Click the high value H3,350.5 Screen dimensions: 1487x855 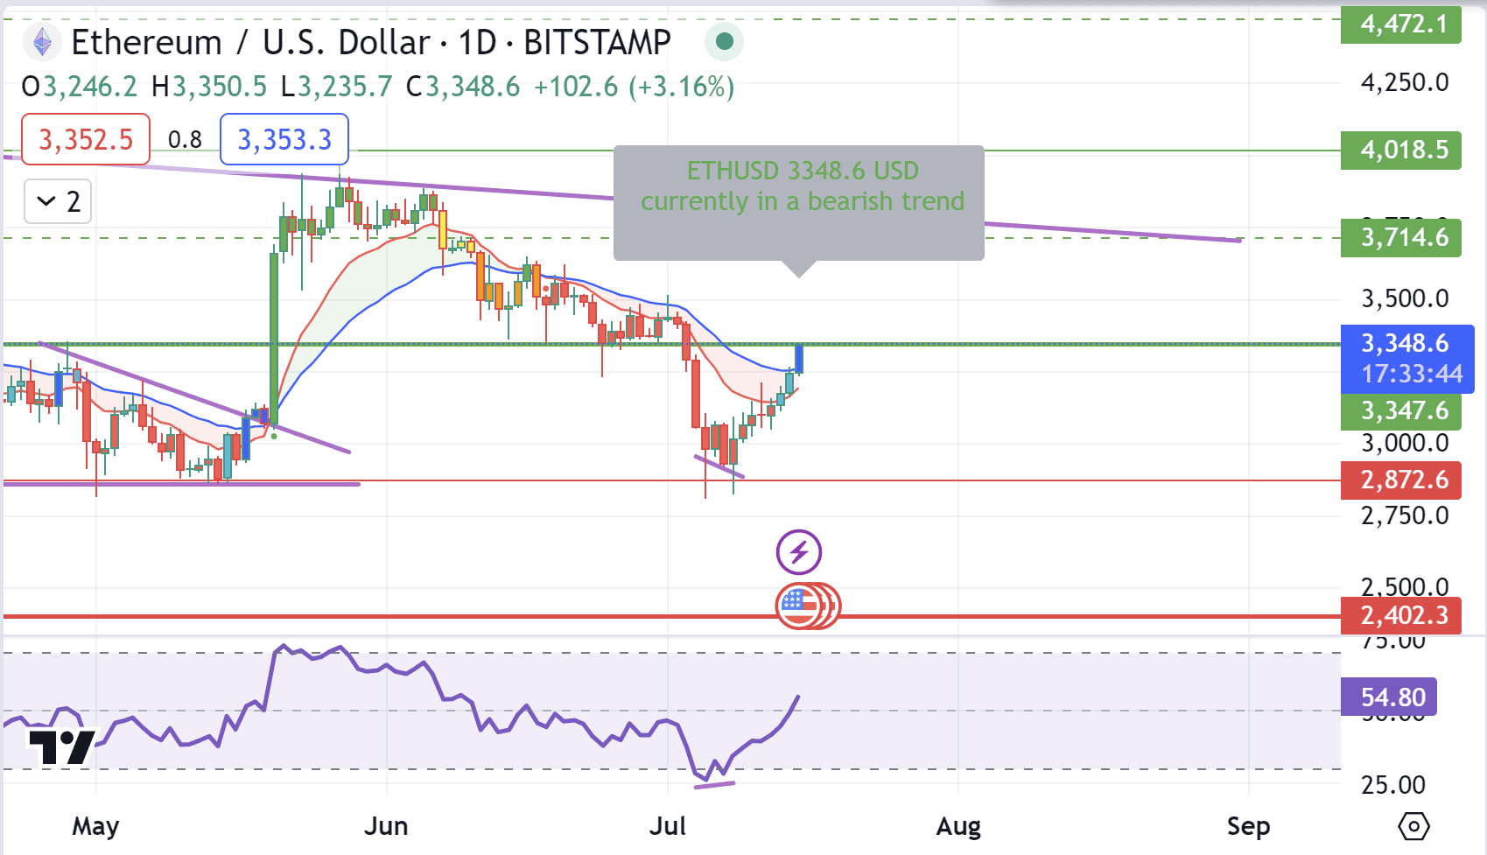click(208, 87)
